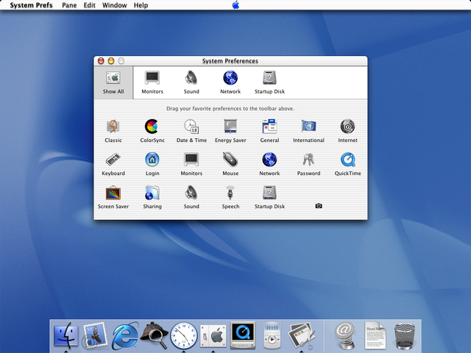The image size is (471, 353).
Task: Click the @ spring icon in the Dock
Action: [x=345, y=335]
